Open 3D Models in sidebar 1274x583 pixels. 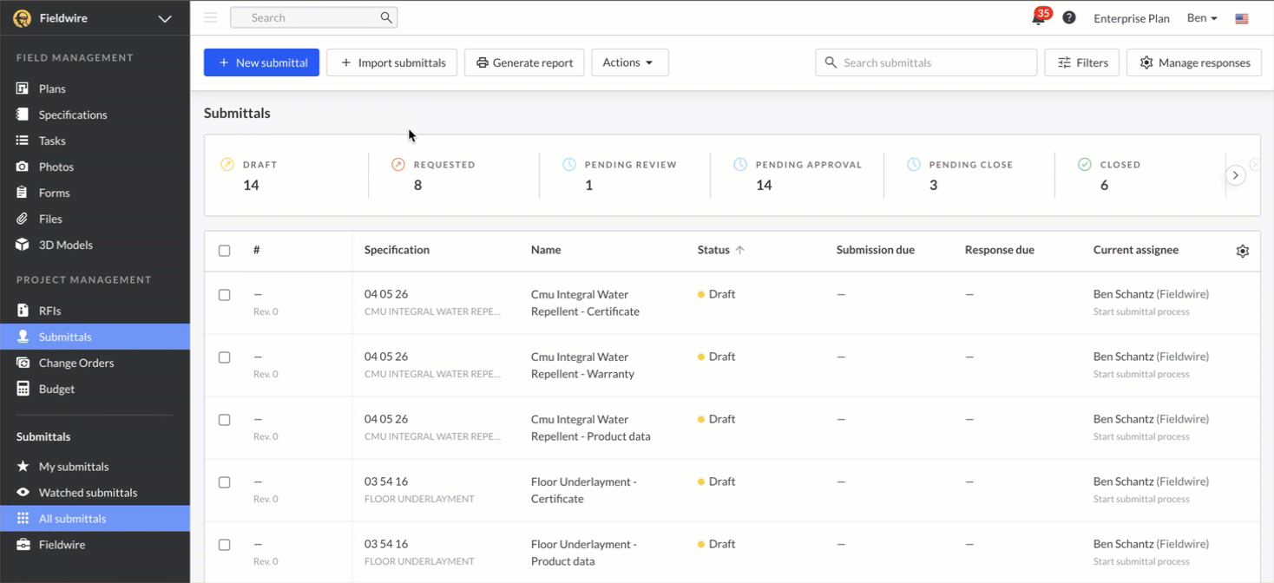[65, 245]
